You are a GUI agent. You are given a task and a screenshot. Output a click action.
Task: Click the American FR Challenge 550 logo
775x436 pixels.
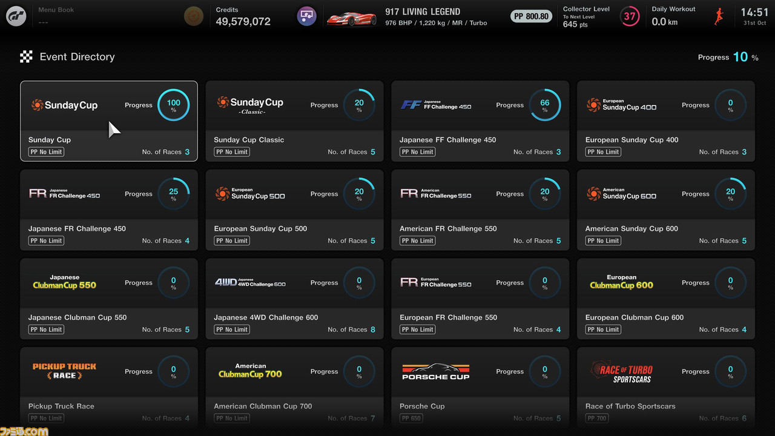(x=436, y=194)
